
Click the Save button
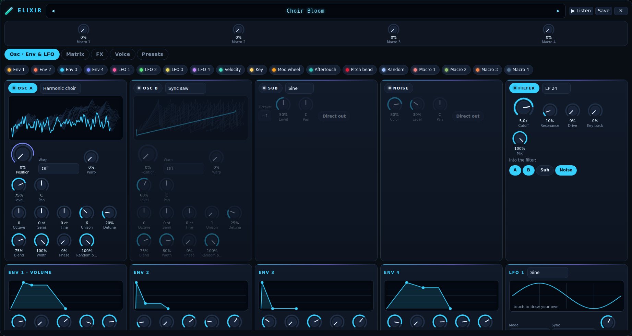pos(604,11)
